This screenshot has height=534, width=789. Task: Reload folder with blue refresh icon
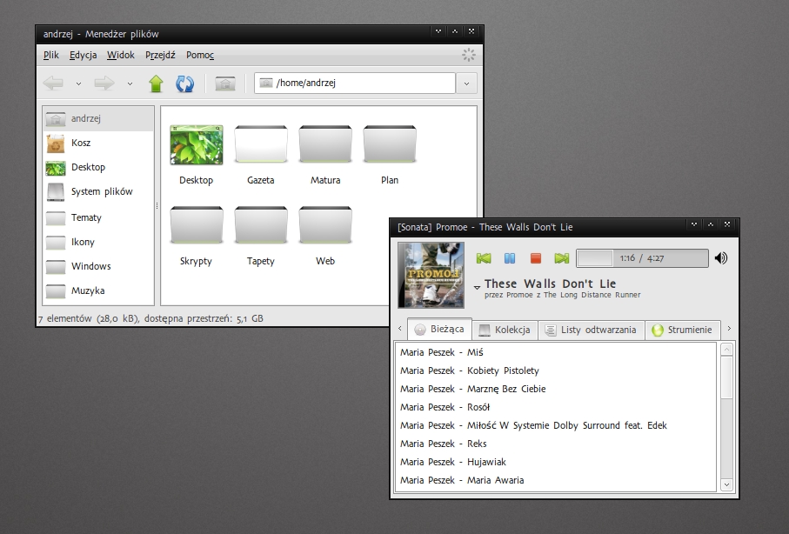point(184,83)
